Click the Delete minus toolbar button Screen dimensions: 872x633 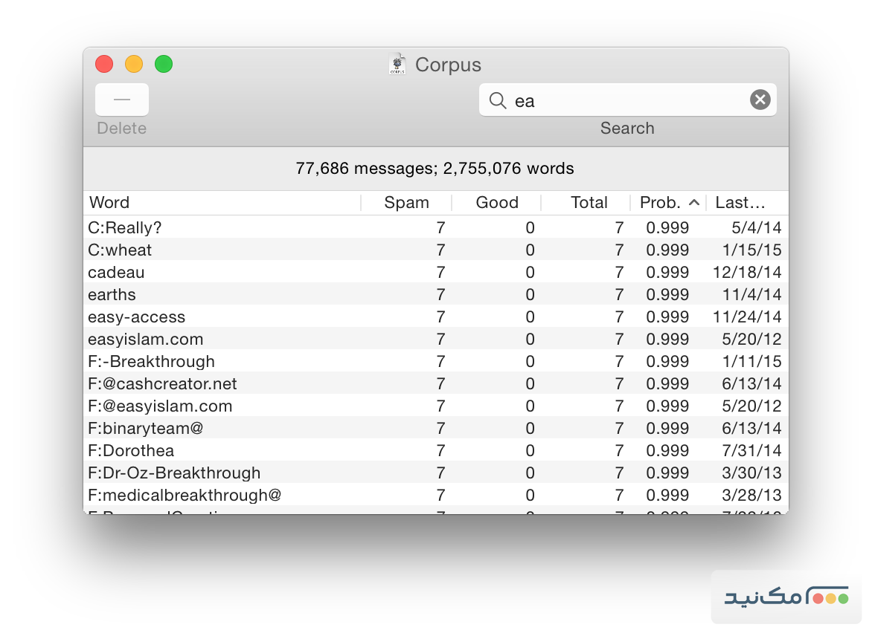pyautogui.click(x=122, y=100)
